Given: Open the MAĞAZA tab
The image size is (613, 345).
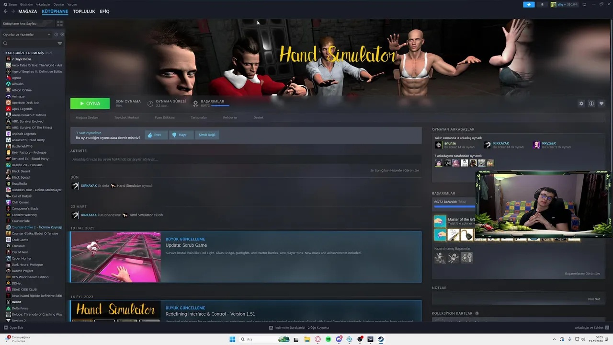Looking at the screenshot, I should [28, 11].
